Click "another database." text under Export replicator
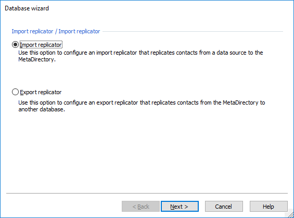 [42, 109]
